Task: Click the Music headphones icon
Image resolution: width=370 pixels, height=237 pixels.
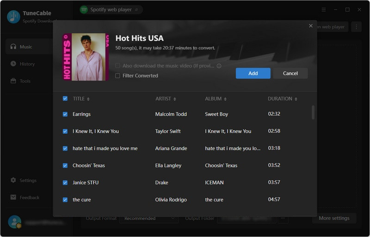Action: [x=13, y=47]
